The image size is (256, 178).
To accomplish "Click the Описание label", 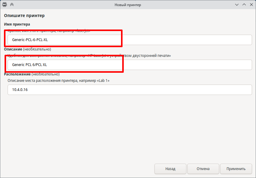I will pyautogui.click(x=13, y=49).
